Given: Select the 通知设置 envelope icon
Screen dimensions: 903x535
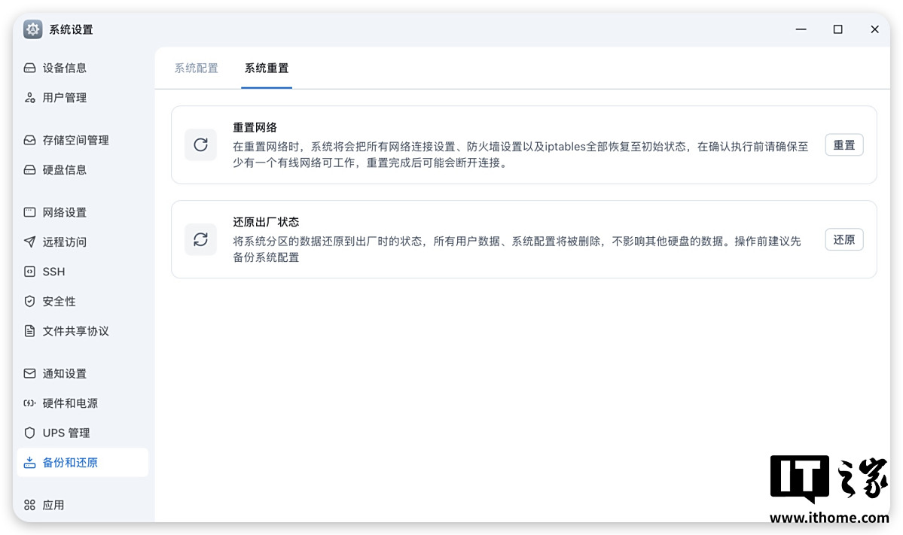Looking at the screenshot, I should pyautogui.click(x=29, y=374).
